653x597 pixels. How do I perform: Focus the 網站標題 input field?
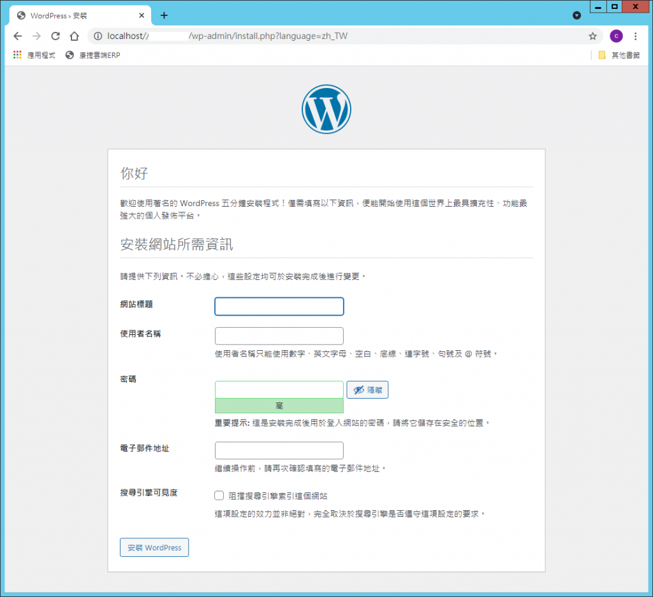pos(279,307)
